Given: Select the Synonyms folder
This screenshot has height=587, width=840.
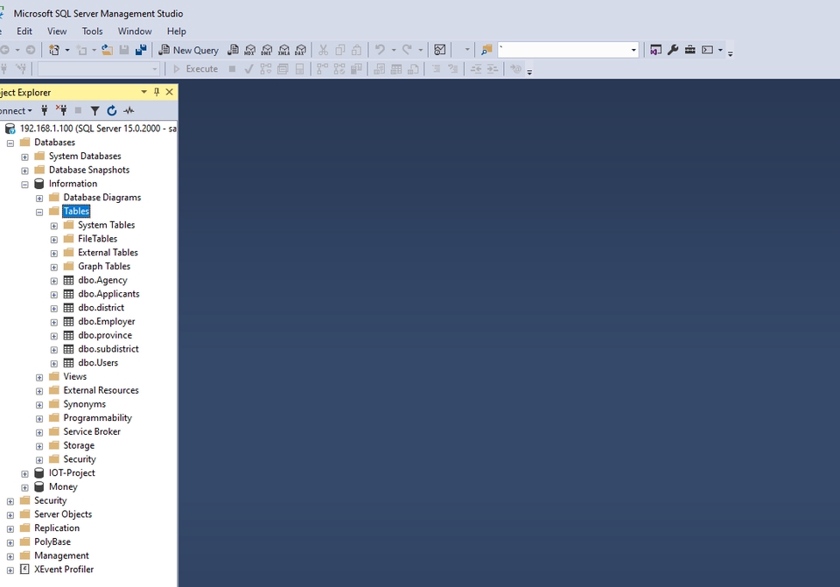Looking at the screenshot, I should [x=85, y=404].
